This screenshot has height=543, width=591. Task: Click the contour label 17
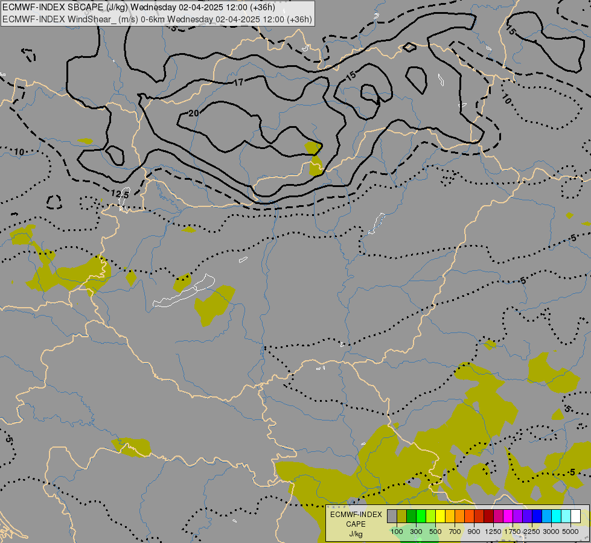coord(238,82)
